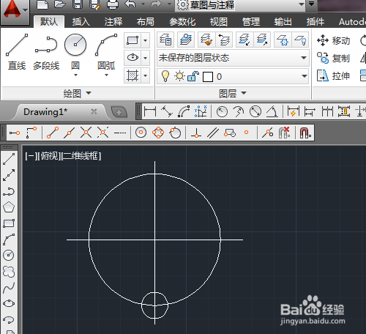
Task: Click the Stretch (拉伸) command
Action: (x=333, y=75)
